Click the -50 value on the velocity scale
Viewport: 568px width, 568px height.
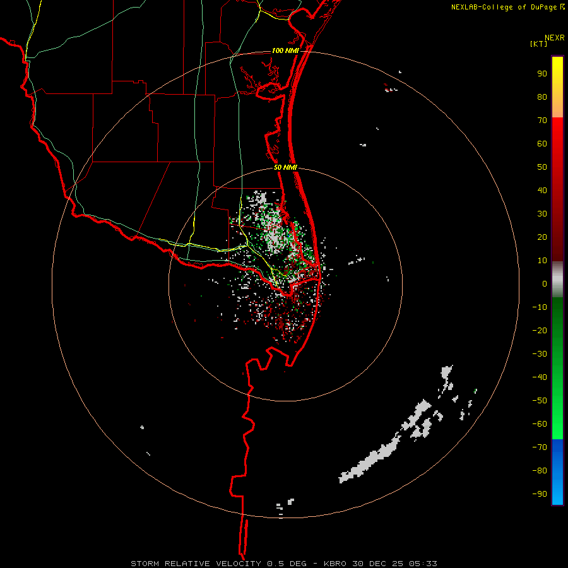(540, 401)
